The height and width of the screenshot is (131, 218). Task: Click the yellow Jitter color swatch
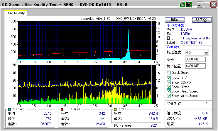[x=116, y=109]
